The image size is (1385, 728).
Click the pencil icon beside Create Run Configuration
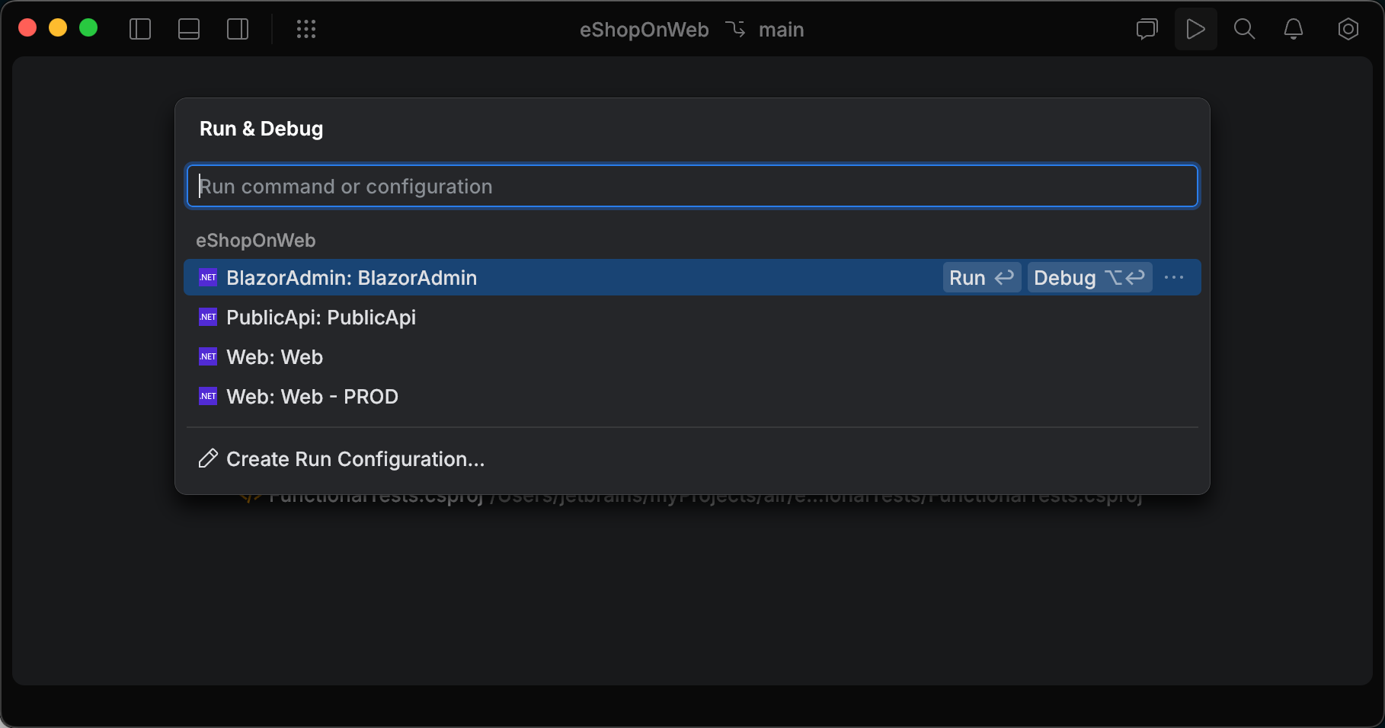click(206, 458)
